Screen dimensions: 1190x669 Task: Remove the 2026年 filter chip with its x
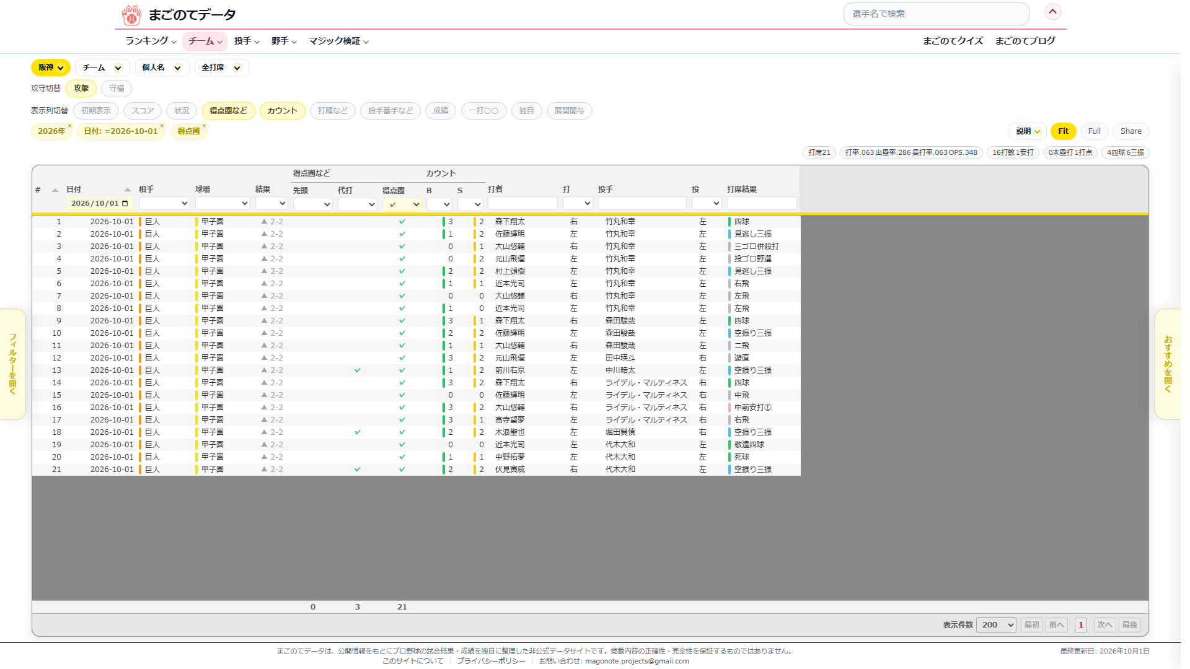click(x=70, y=126)
